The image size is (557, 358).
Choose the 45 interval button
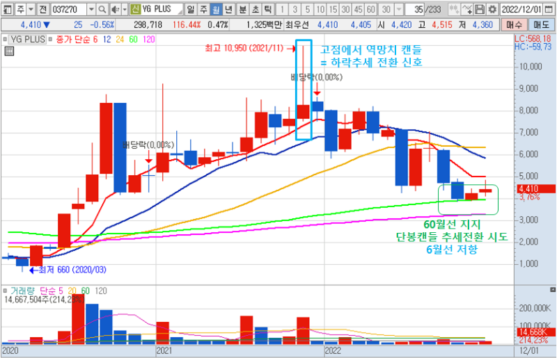point(358,9)
